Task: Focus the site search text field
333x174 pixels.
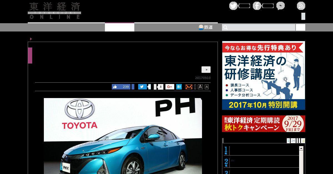Action: tap(259, 27)
